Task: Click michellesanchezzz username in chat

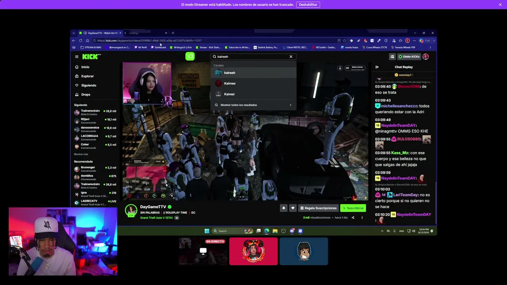Action: coord(399,106)
